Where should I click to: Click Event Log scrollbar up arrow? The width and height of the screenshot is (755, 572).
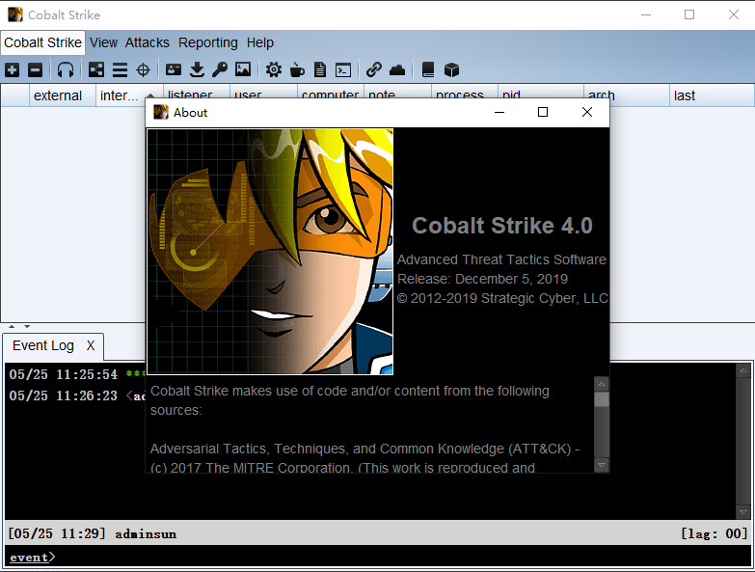[x=743, y=370]
